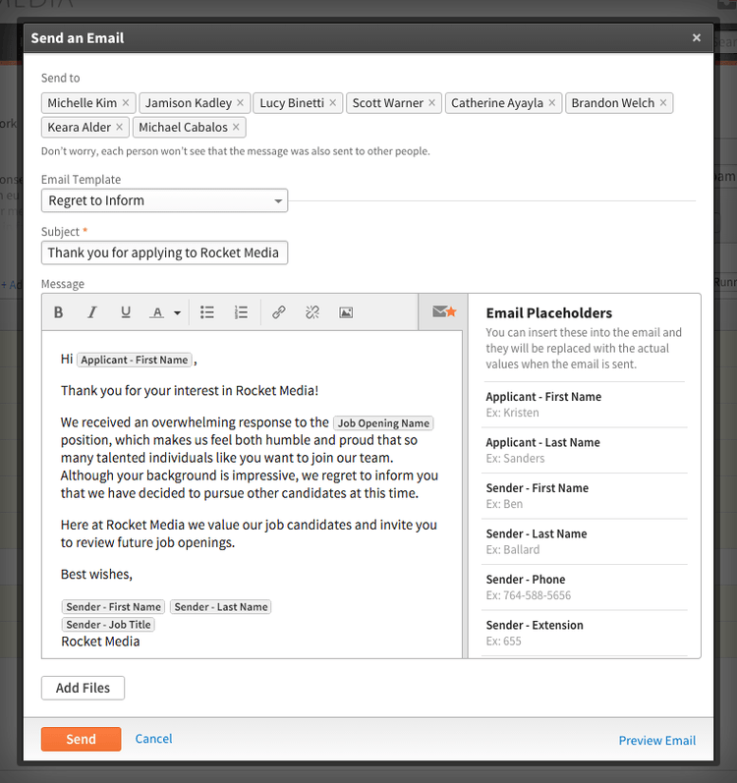Close the Send an Email dialog
This screenshot has width=737, height=783.
pyautogui.click(x=697, y=37)
